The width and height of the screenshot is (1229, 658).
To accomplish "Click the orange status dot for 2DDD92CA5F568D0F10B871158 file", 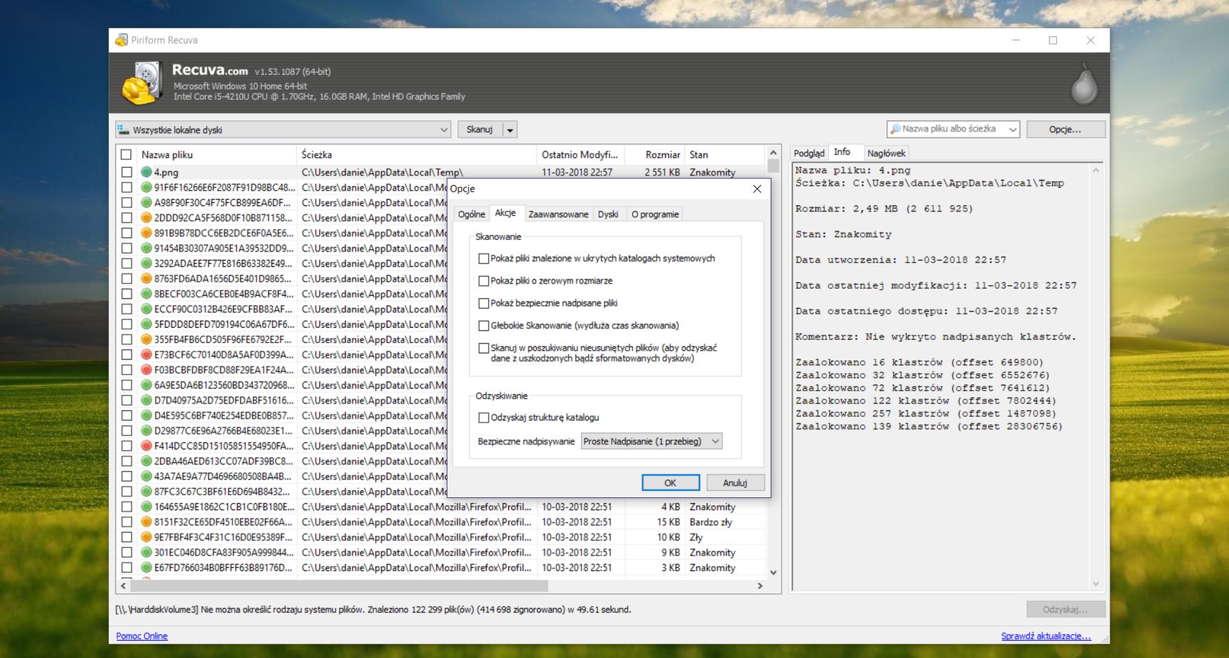I will click(x=146, y=218).
